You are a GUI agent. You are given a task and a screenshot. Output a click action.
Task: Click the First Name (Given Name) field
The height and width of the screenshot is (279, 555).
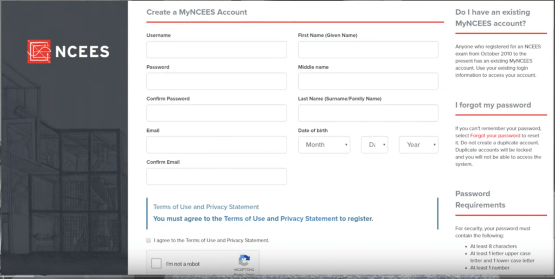pyautogui.click(x=368, y=49)
